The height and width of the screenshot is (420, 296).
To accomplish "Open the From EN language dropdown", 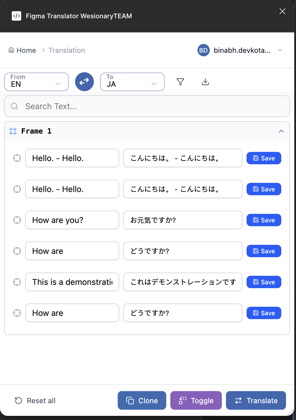I will click(x=36, y=82).
